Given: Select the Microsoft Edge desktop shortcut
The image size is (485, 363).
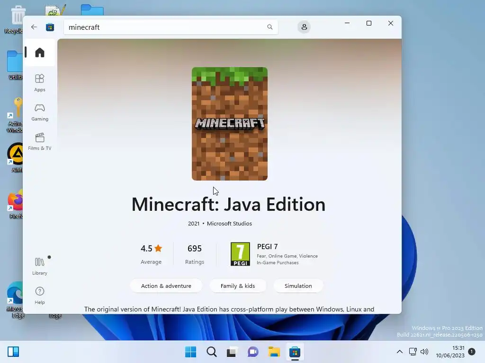Looking at the screenshot, I should pos(15,300).
